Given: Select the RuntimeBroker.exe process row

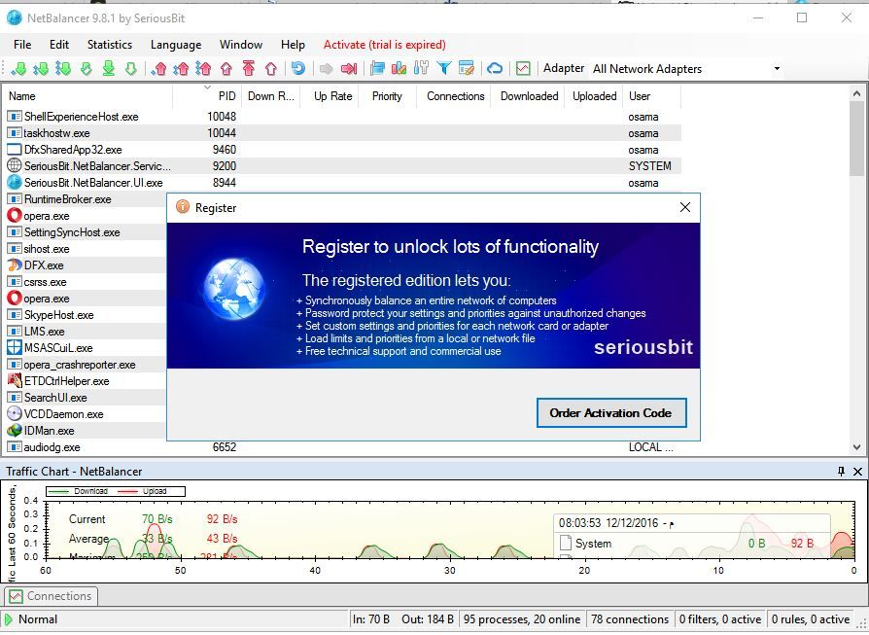Looking at the screenshot, I should (85, 199).
